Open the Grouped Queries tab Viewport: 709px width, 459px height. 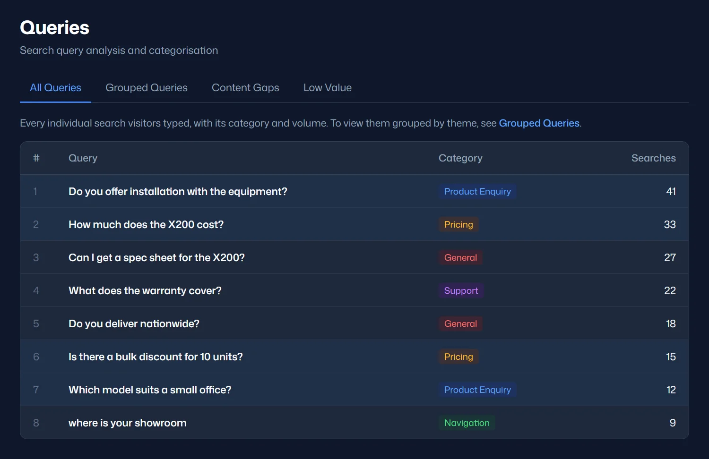click(x=147, y=88)
